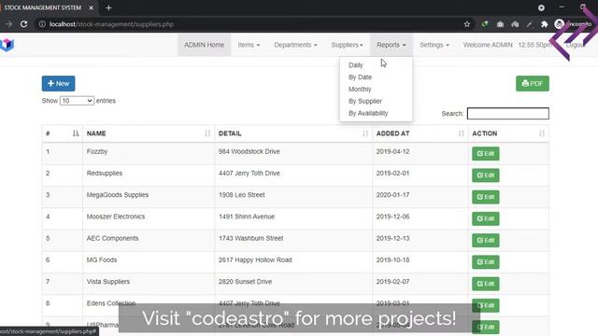Viewport: 598px width, 336px height.
Task: Sort table by DETAIL column
Action: tap(293, 133)
